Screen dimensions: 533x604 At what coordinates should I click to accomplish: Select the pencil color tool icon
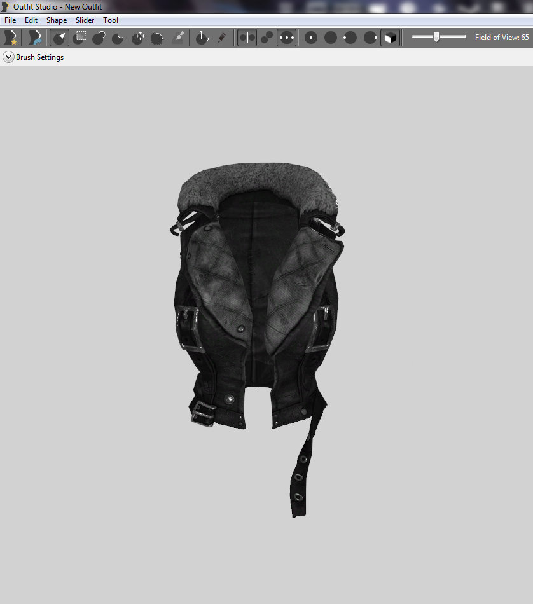point(222,38)
